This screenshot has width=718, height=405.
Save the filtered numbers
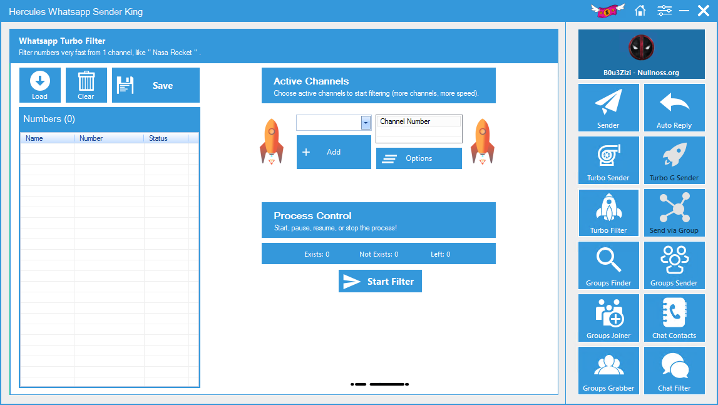tap(156, 85)
